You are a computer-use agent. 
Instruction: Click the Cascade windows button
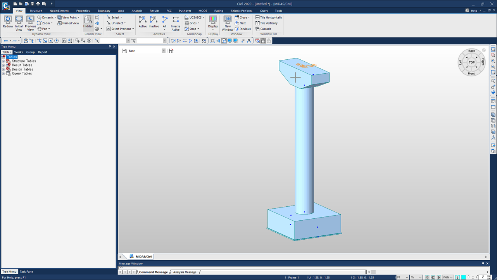(263, 29)
